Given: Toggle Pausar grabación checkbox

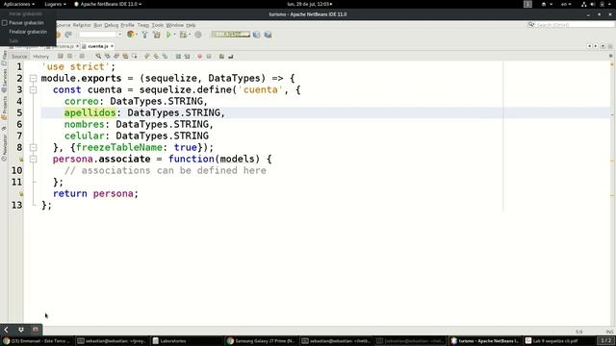Looking at the screenshot, I should click(5, 23).
